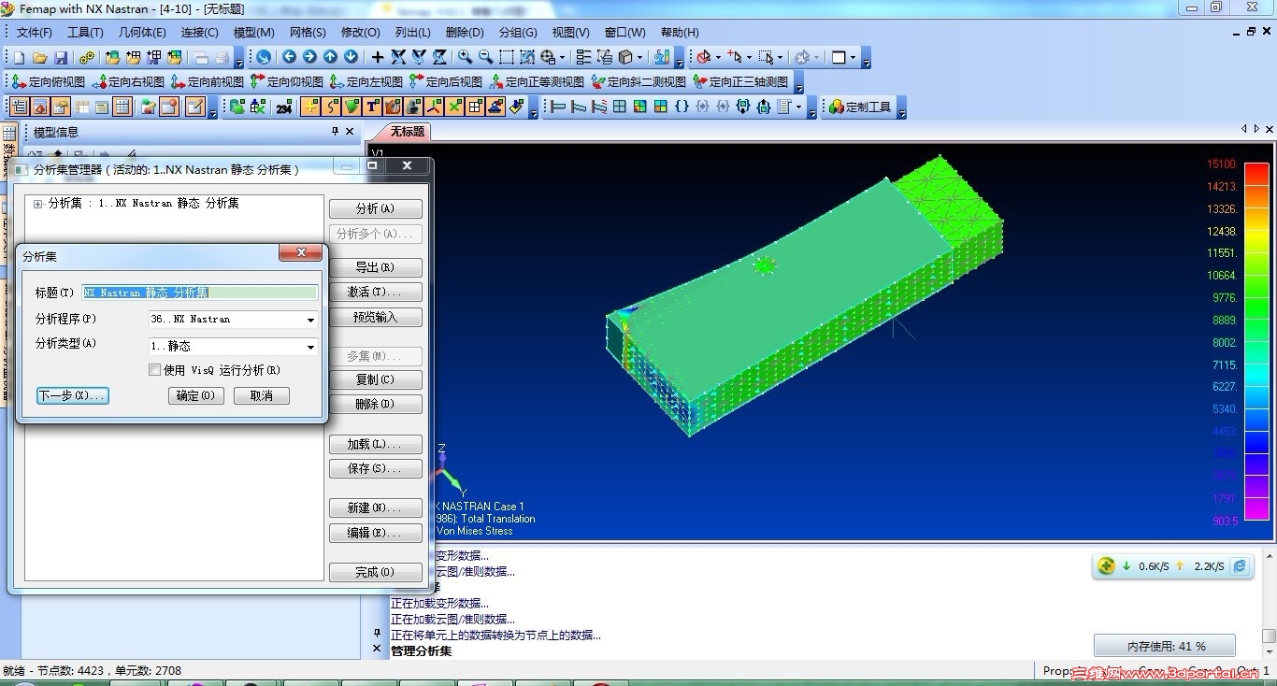Pan view up with the blue up arrow
This screenshot has width=1277, height=686.
(330, 56)
